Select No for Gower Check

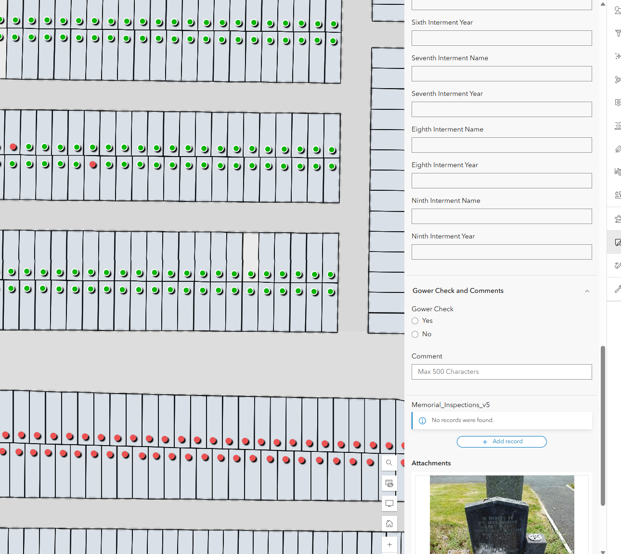pyautogui.click(x=415, y=334)
